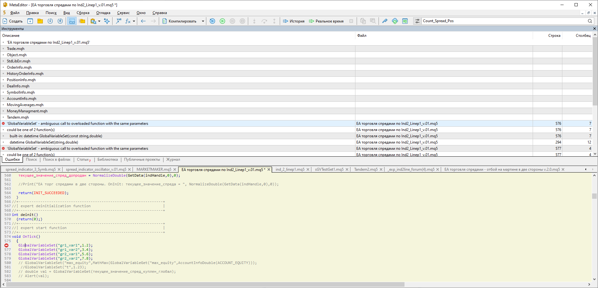Click the MQL5 cloud protector shield icon
Viewport: 598px width, 288px height.
point(395,21)
